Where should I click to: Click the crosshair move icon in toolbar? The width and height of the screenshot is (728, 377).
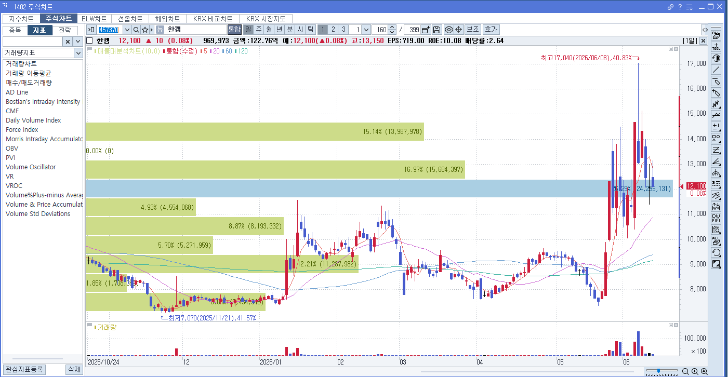coord(459,30)
